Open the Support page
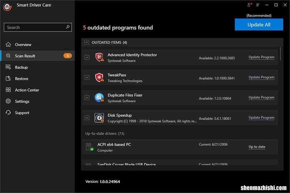This screenshot has width=290, height=193. tap(38, 113)
